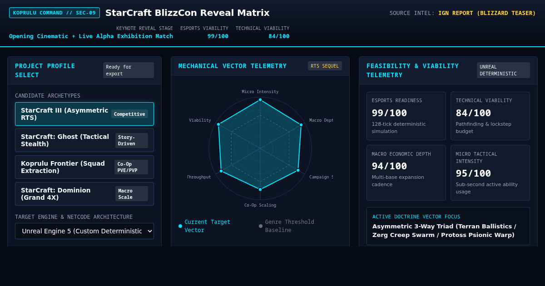
Task: Click the Active Doctrine Vector Focus panel
Action: 448,226
